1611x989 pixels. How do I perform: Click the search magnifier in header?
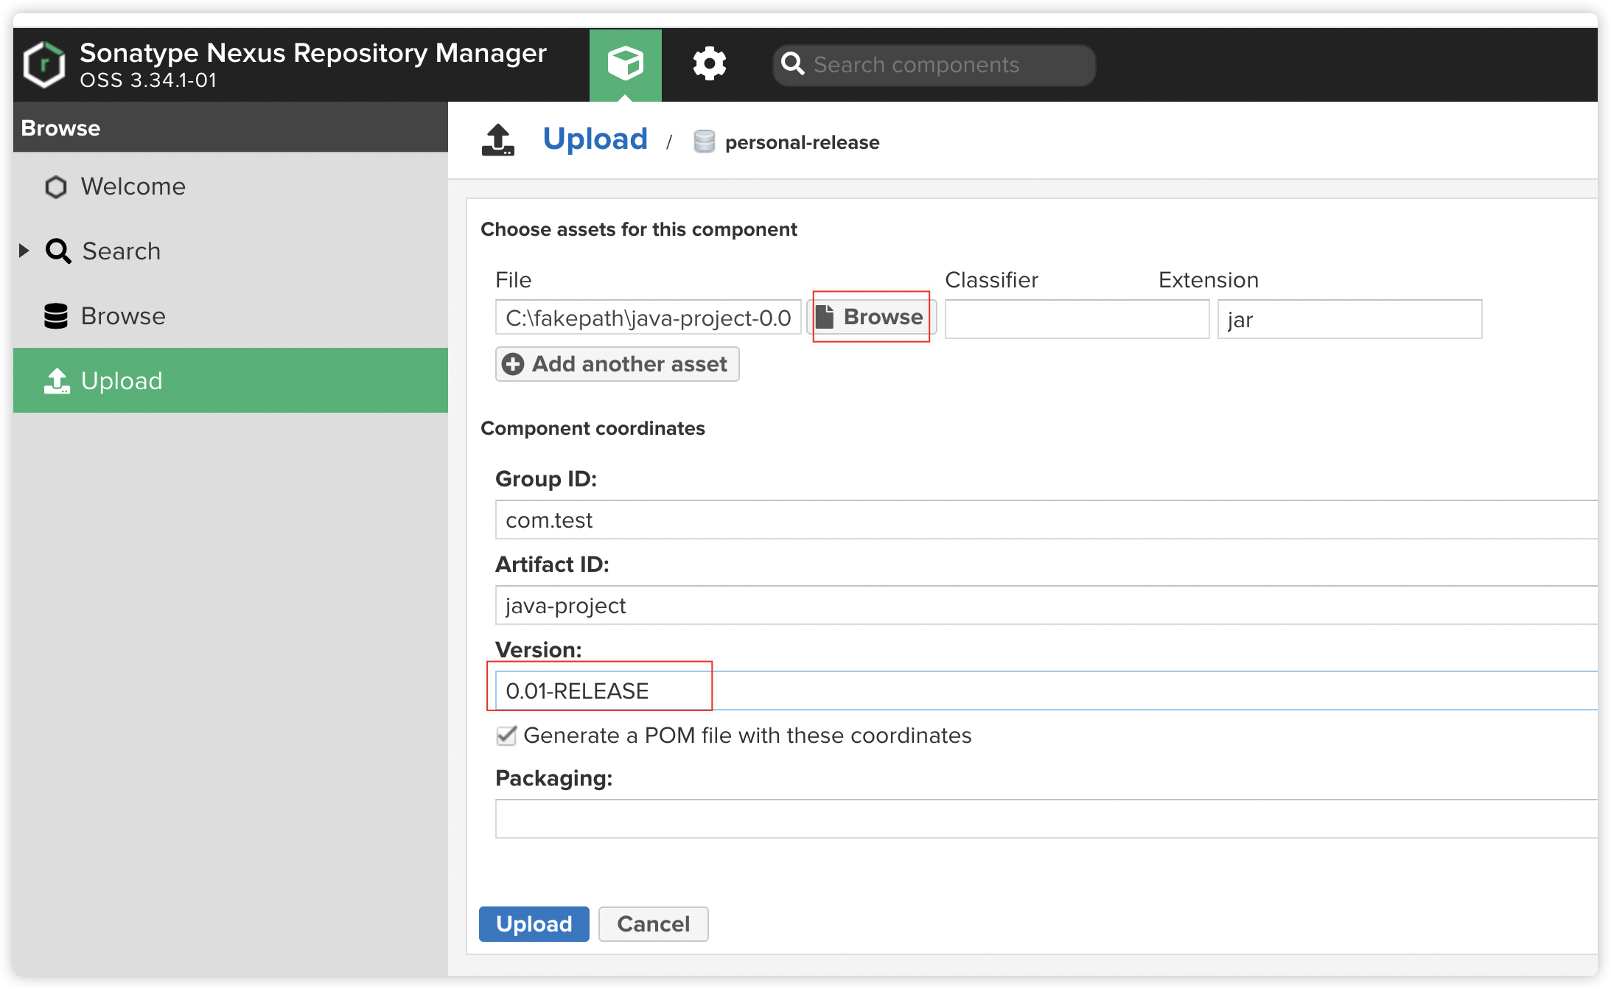pos(792,64)
